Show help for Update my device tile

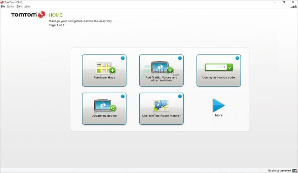coord(123,97)
